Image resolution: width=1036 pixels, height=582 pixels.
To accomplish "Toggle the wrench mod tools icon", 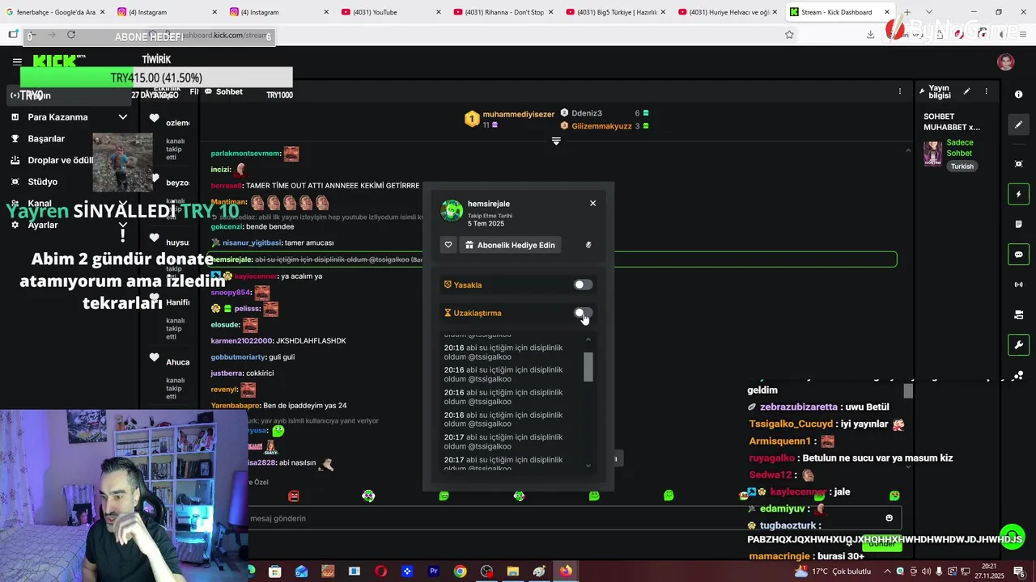I will [x=1018, y=345].
